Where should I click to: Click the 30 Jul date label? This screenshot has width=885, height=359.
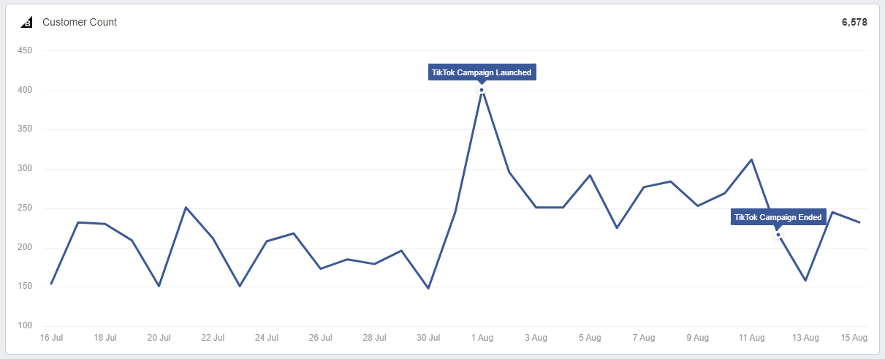[x=428, y=338]
